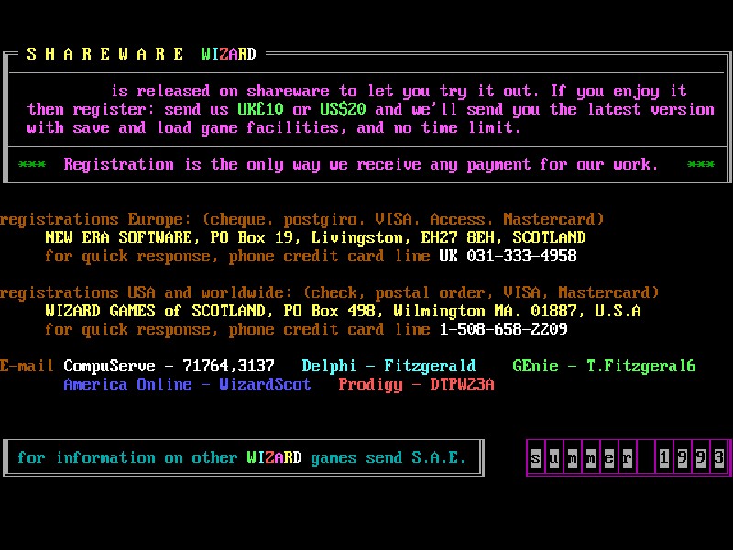Click the 'UK£10 or US$20' price text
Image resolution: width=733 pixels, height=550 pixels.
click(x=306, y=109)
